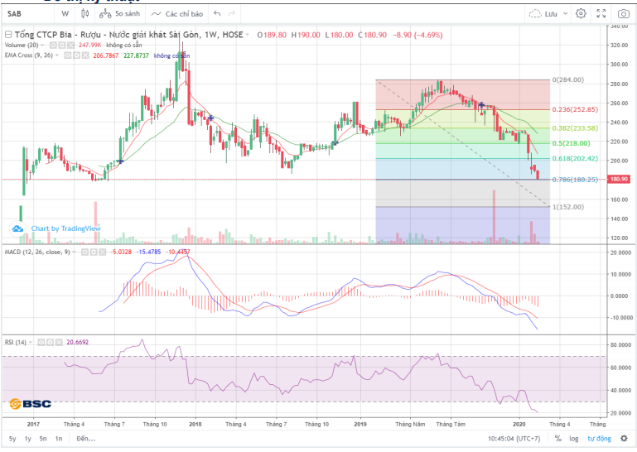Viewport: 637px width, 452px height.
Task: Remove the MACD indicator
Action: coord(103,252)
